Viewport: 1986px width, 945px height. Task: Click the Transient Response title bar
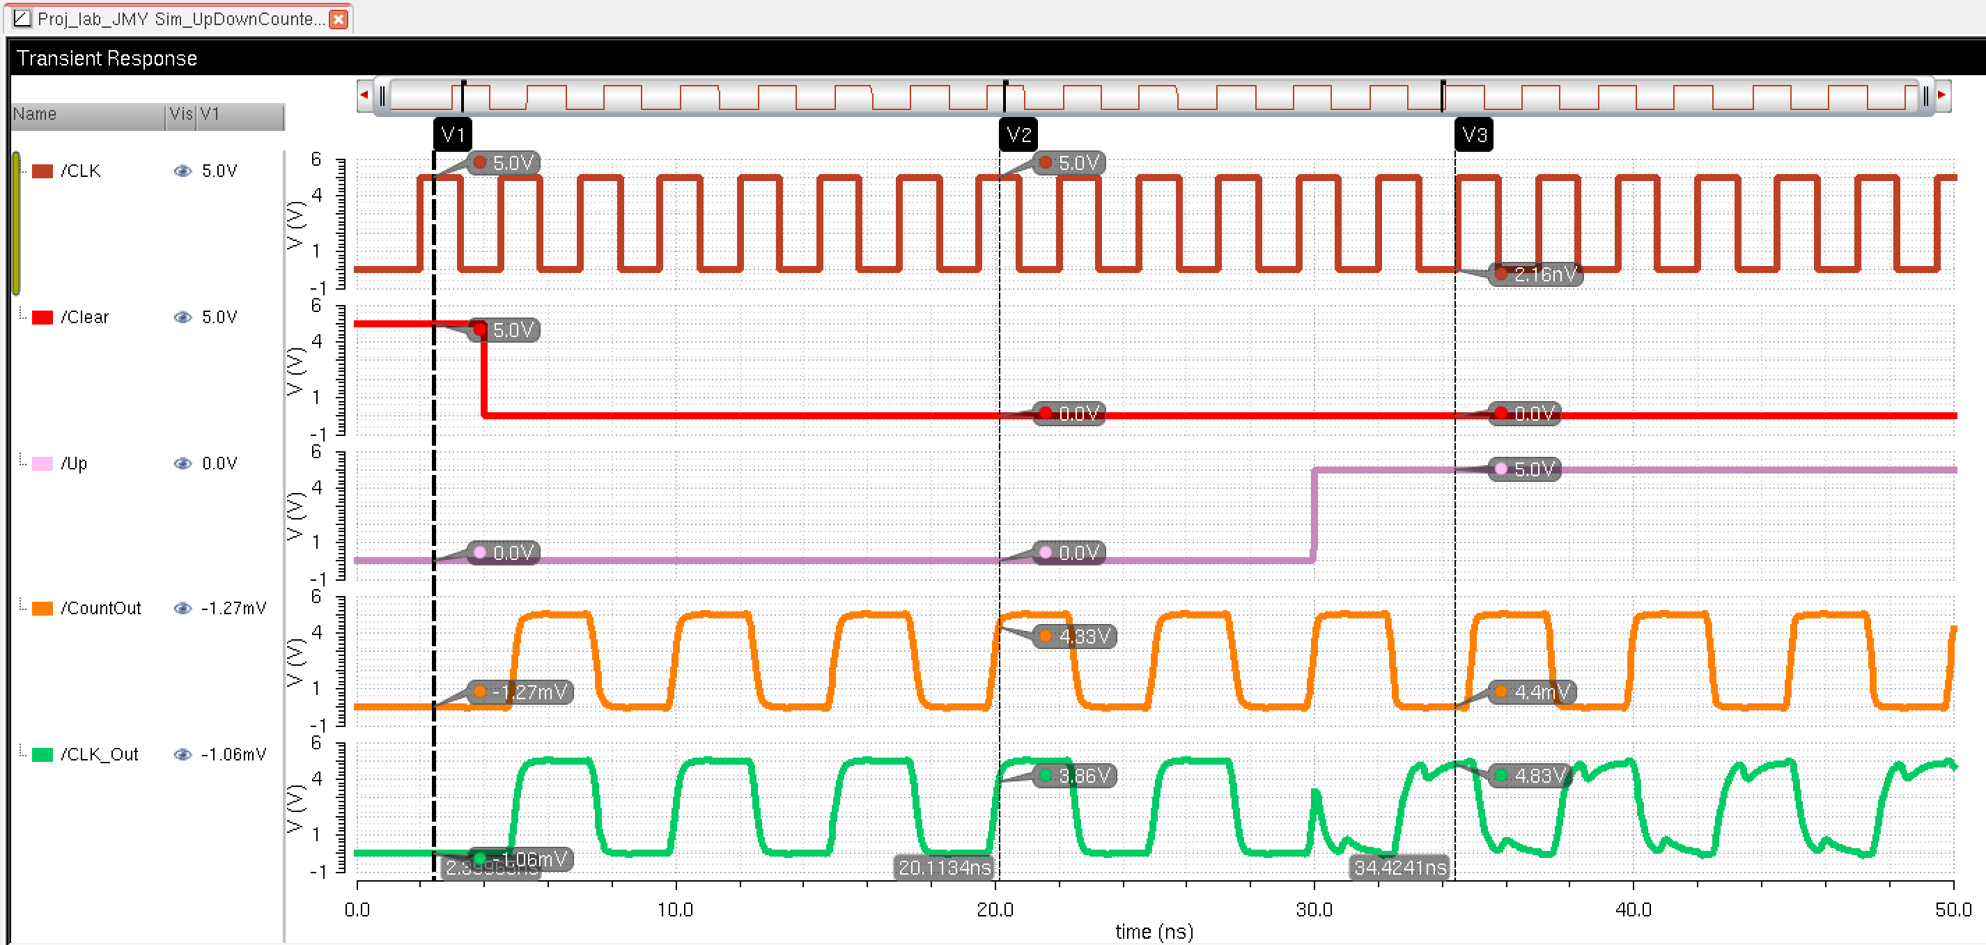107,58
